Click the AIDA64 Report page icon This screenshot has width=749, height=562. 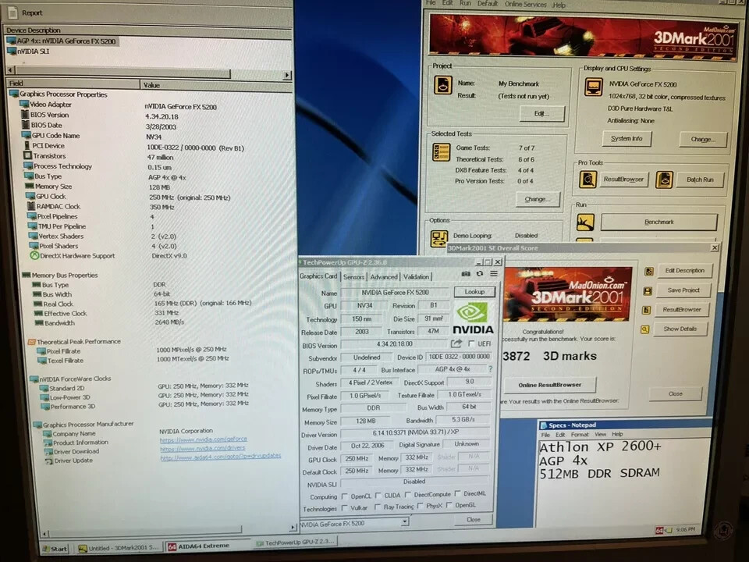(x=12, y=12)
